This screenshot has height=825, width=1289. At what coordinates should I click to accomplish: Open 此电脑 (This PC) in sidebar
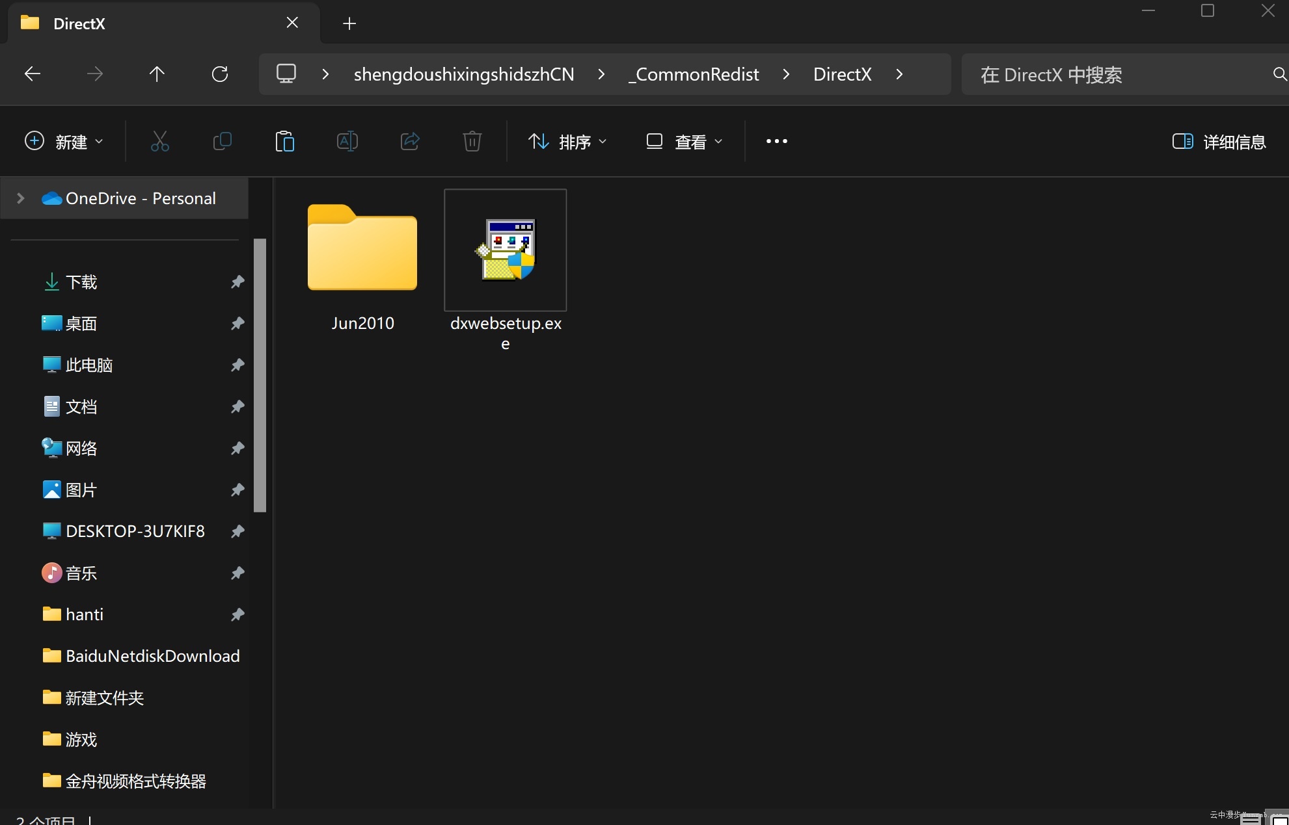pos(88,365)
